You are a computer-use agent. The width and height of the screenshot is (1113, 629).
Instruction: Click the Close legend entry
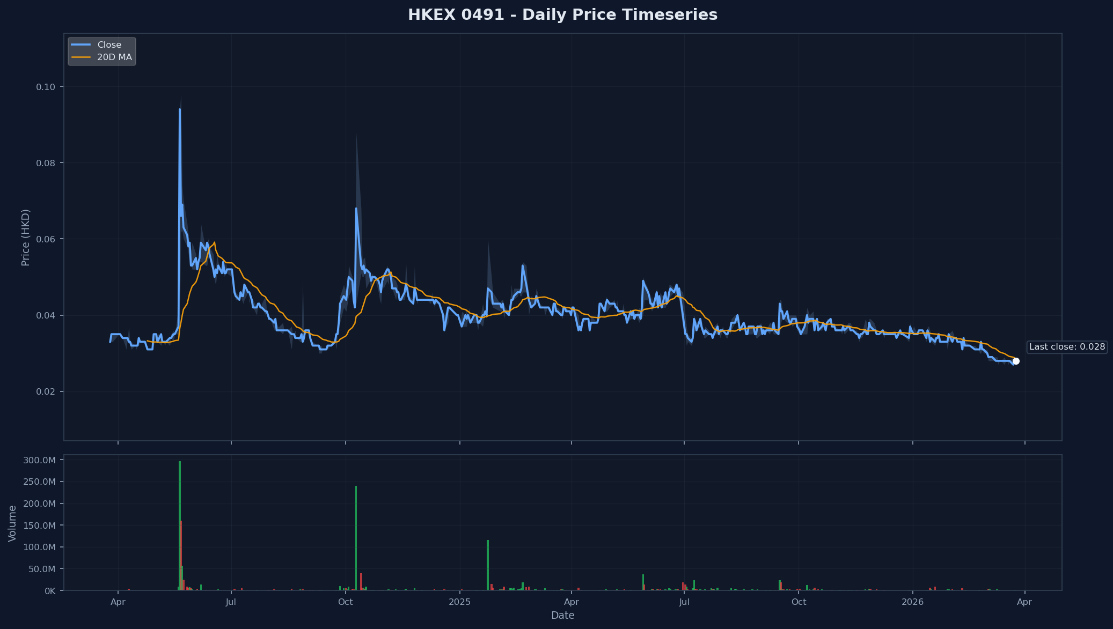(x=101, y=45)
